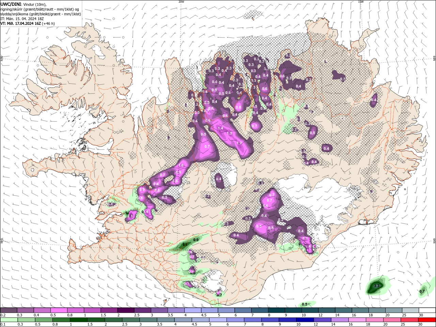Viewport: 436px width, 327px height.
Task: Click the valid time 'Mið. 17.04.2024 16Z (+46 h)'
Action: [31, 24]
